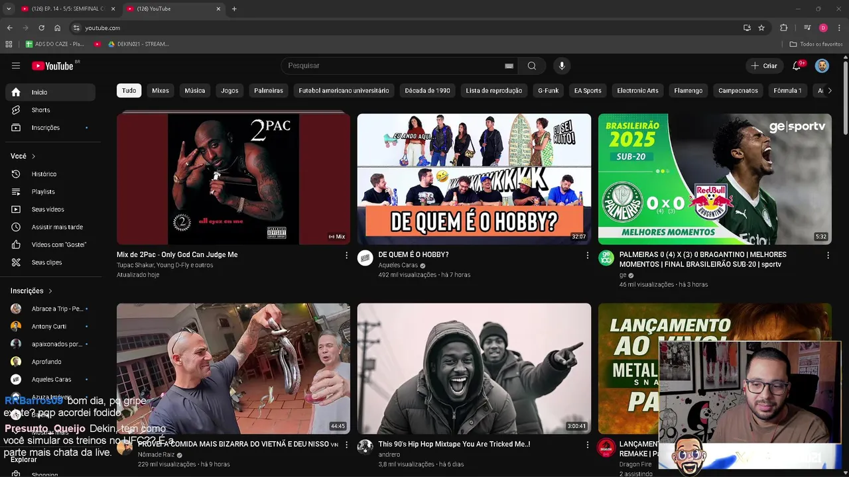Open the 2Pac mix thumbnail

tap(233, 179)
